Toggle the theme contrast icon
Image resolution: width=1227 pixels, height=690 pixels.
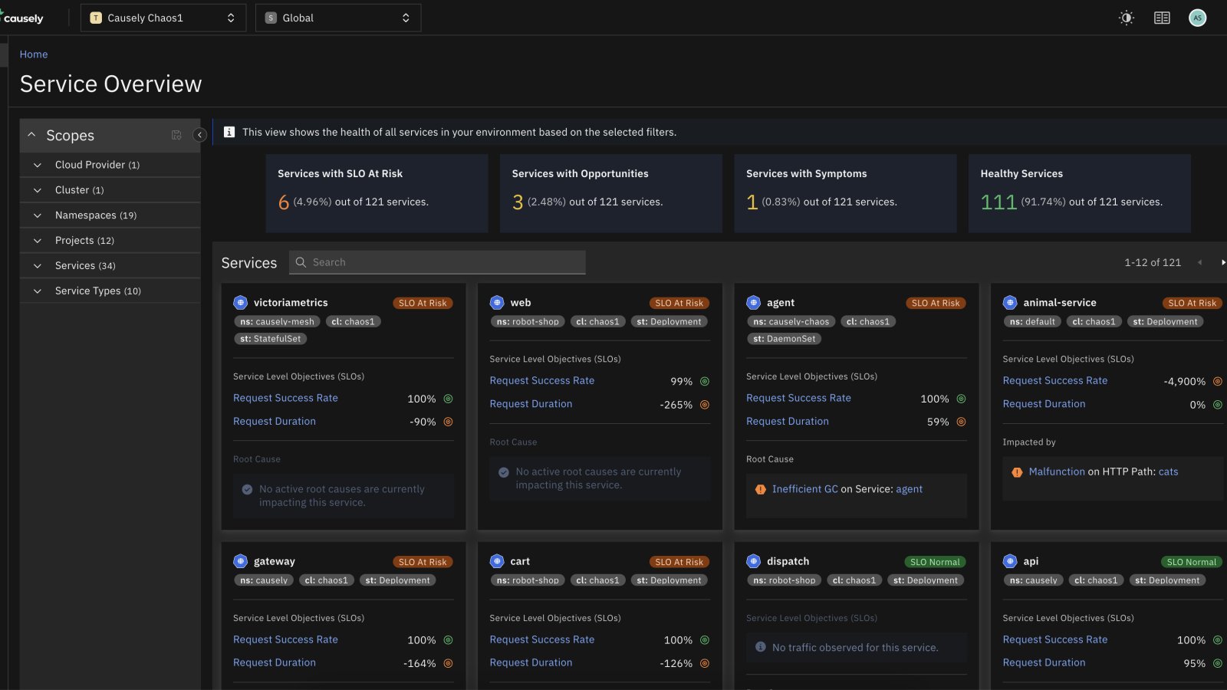[x=1126, y=17]
